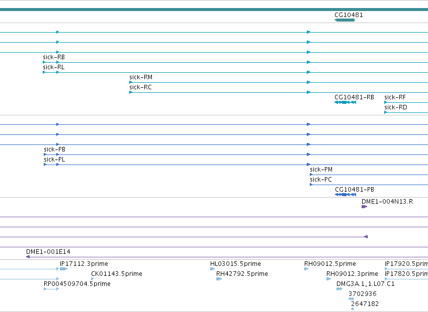Screen dimensions: 428x312
Task: Click the 2647182 feature label
Action: click(365, 304)
